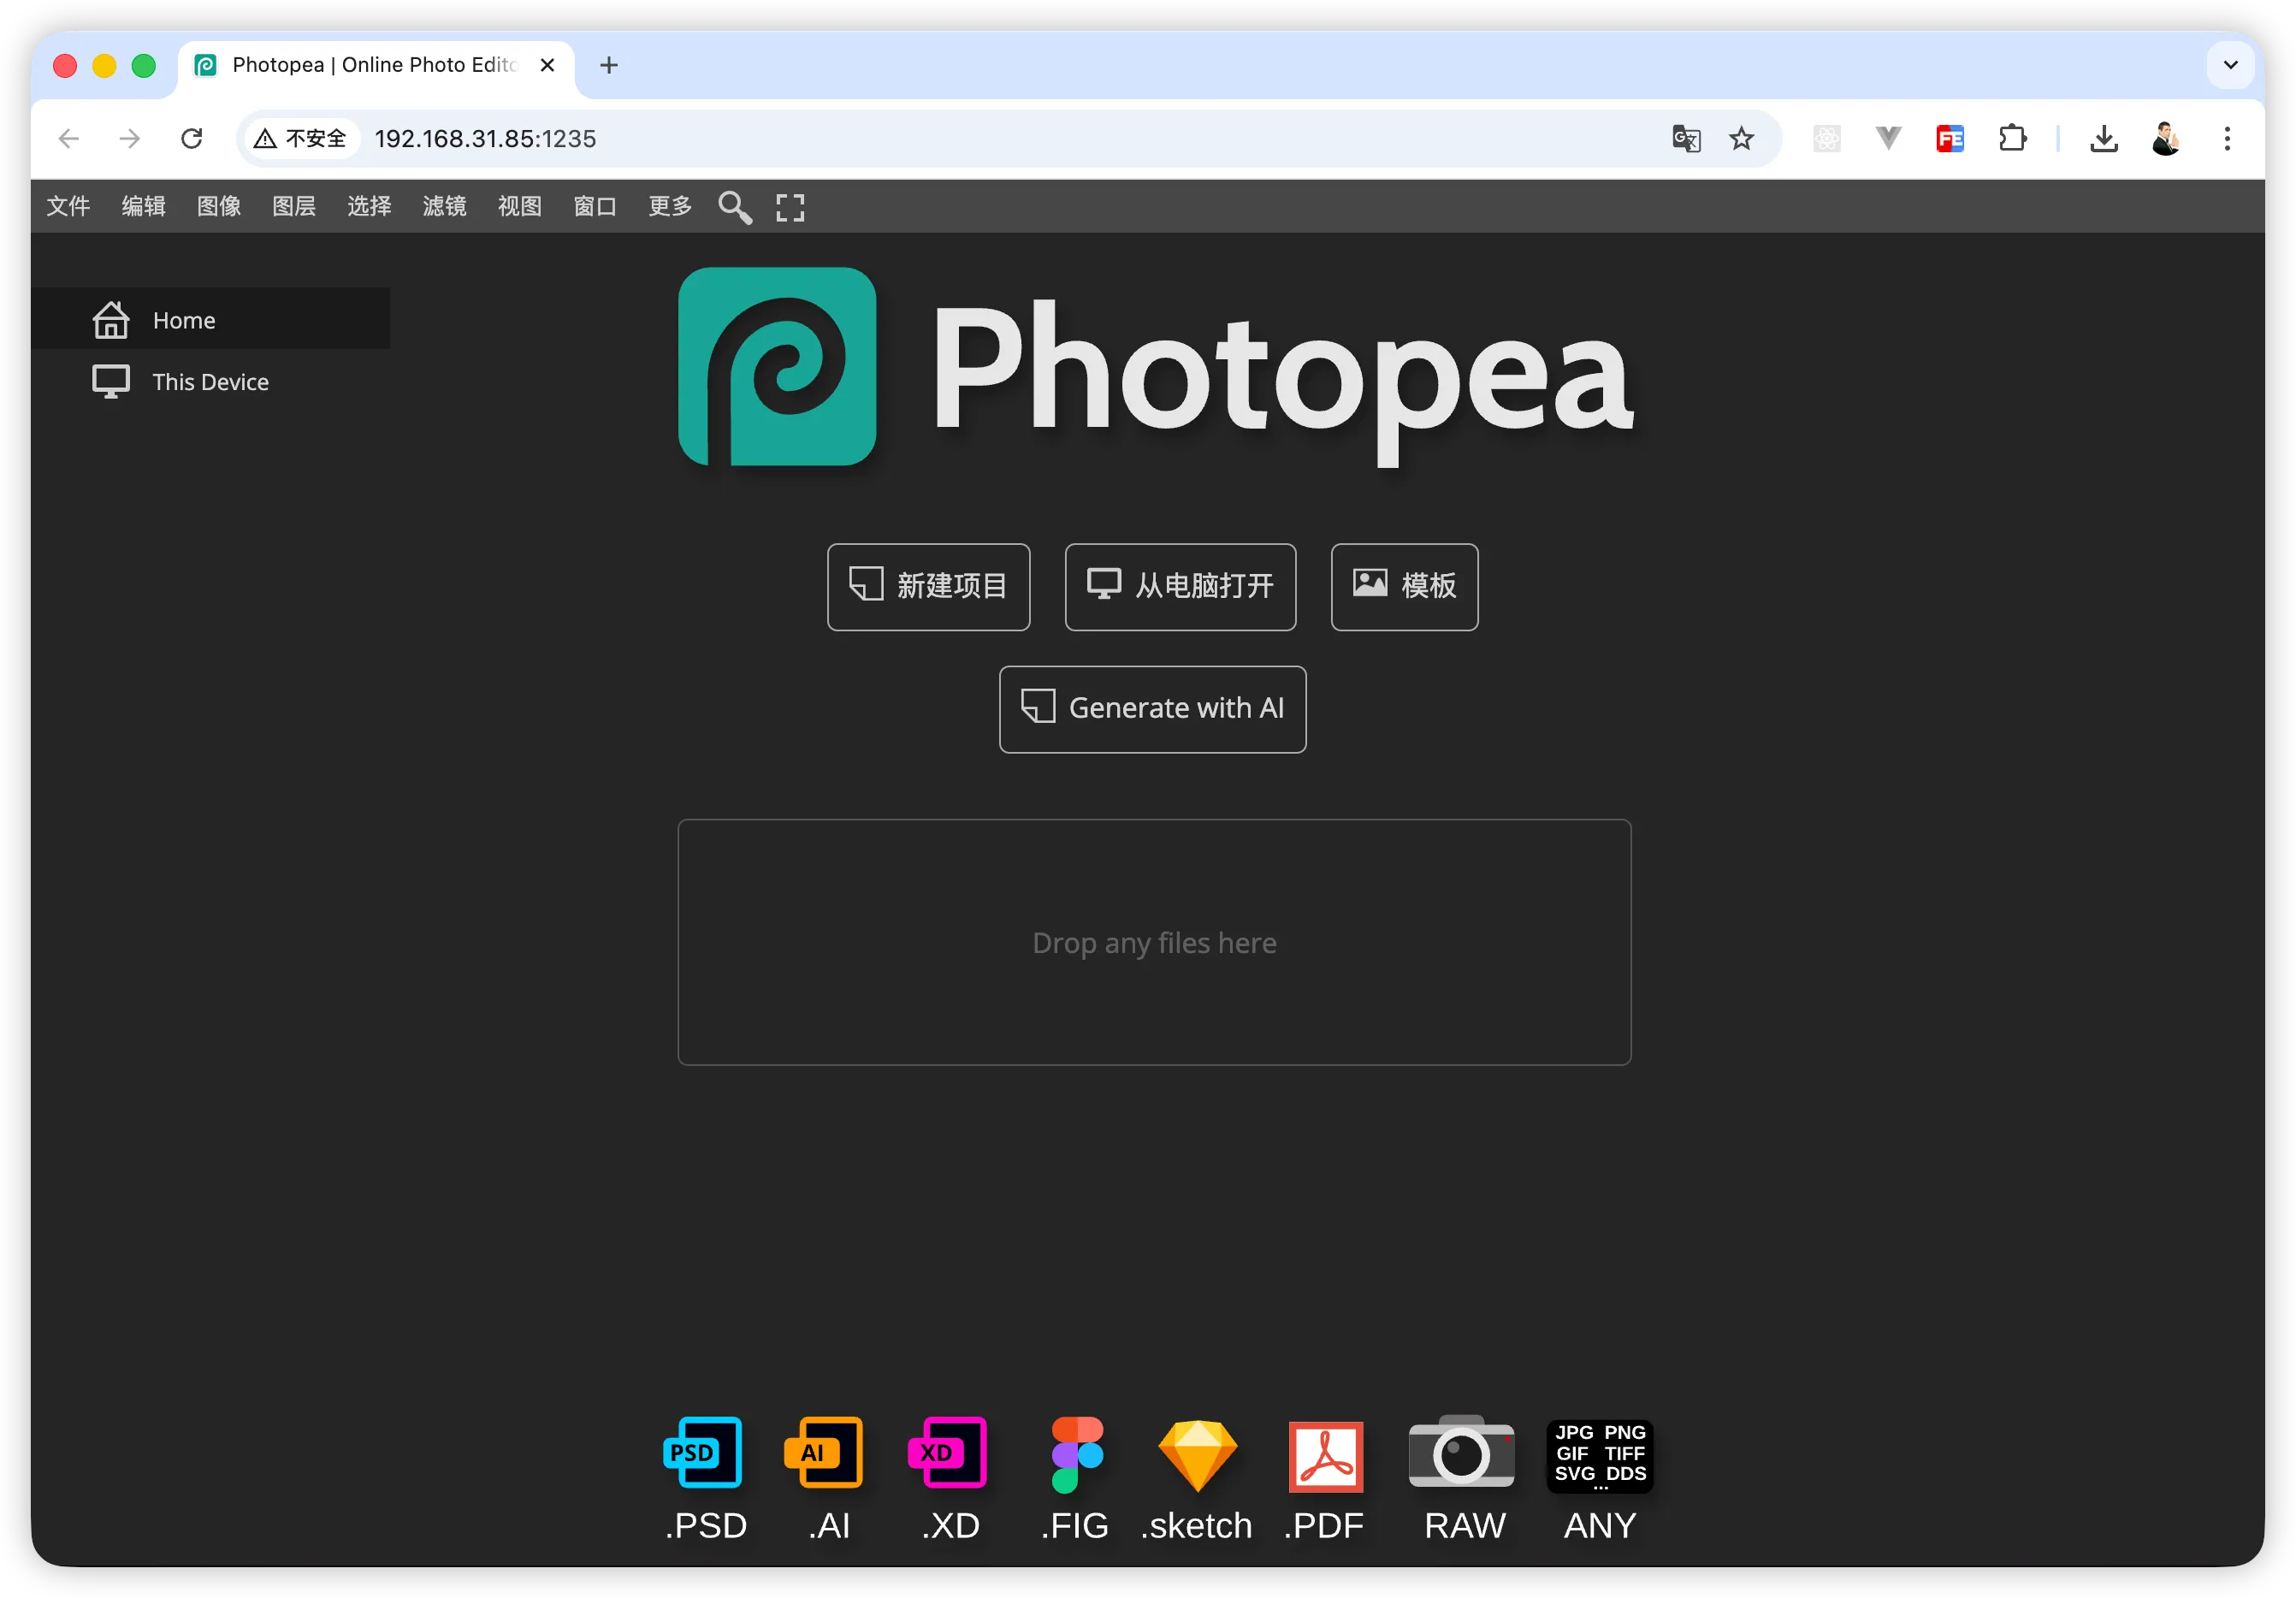Open the 窗口 menu
This screenshot has width=2296, height=1598.
pos(595,207)
